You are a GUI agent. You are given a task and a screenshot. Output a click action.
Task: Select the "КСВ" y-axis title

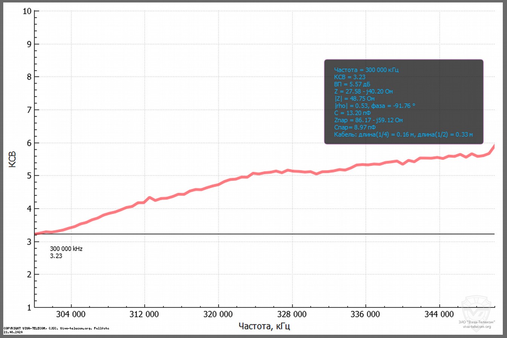(x=12, y=160)
